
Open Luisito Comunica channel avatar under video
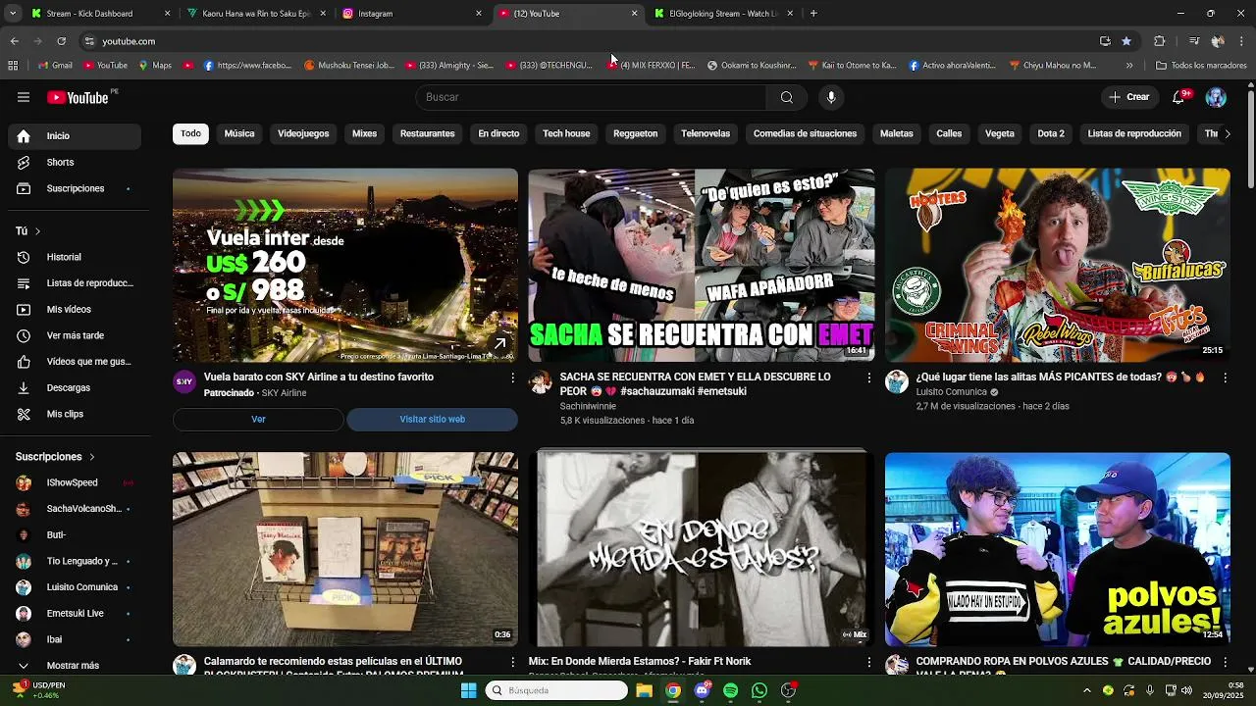click(x=897, y=382)
